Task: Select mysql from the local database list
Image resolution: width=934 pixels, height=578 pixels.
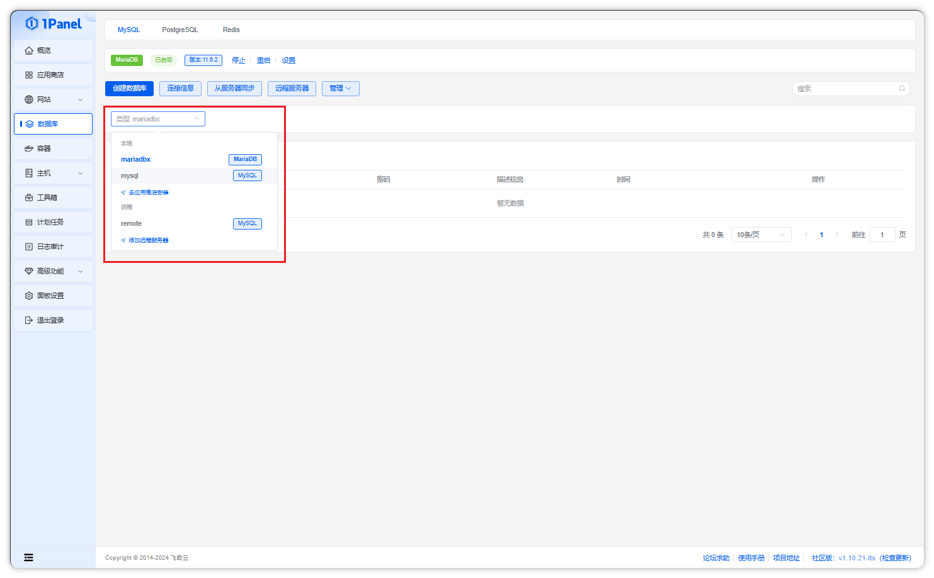Action: (194, 175)
